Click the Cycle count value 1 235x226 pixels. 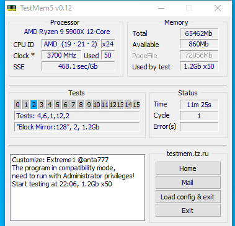pos(199,116)
